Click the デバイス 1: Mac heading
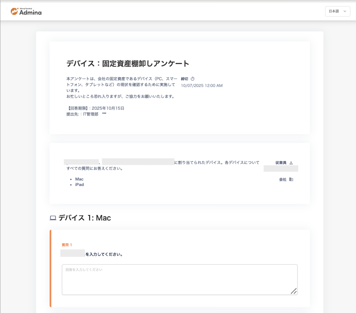The width and height of the screenshot is (356, 313). [x=85, y=218]
